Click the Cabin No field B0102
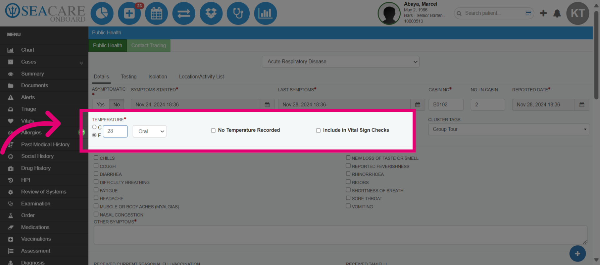Viewport: 600px width, 265px height. tap(446, 105)
